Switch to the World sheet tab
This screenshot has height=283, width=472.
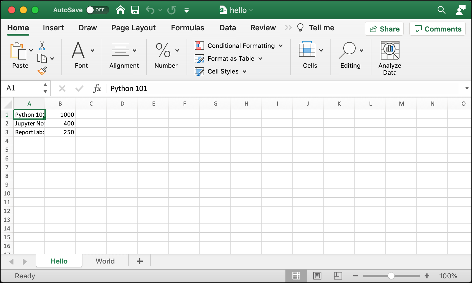point(105,261)
